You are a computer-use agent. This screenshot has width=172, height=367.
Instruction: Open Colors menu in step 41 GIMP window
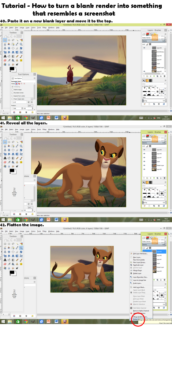pos(33,130)
